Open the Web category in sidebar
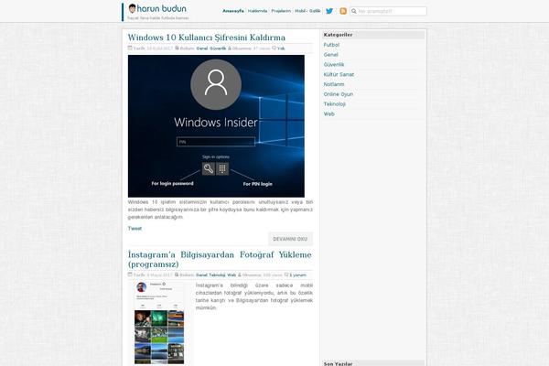The width and height of the screenshot is (549, 366). coord(328,113)
